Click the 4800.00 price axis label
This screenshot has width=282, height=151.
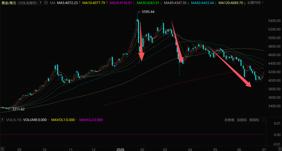tap(274, 46)
